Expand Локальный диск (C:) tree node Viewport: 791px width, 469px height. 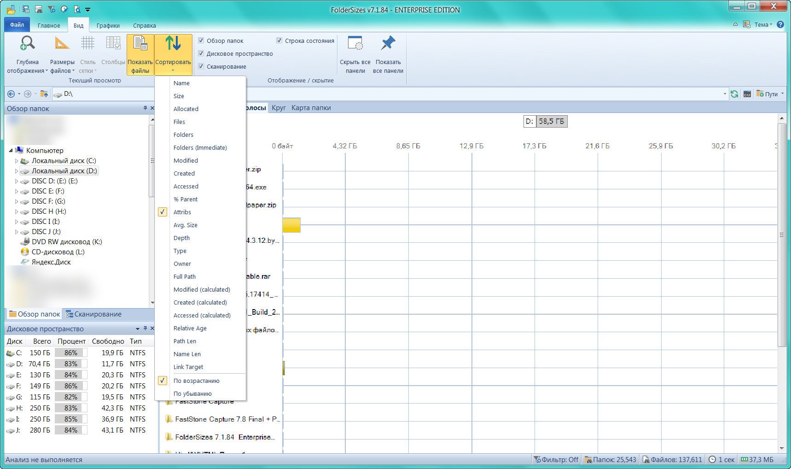pos(16,161)
